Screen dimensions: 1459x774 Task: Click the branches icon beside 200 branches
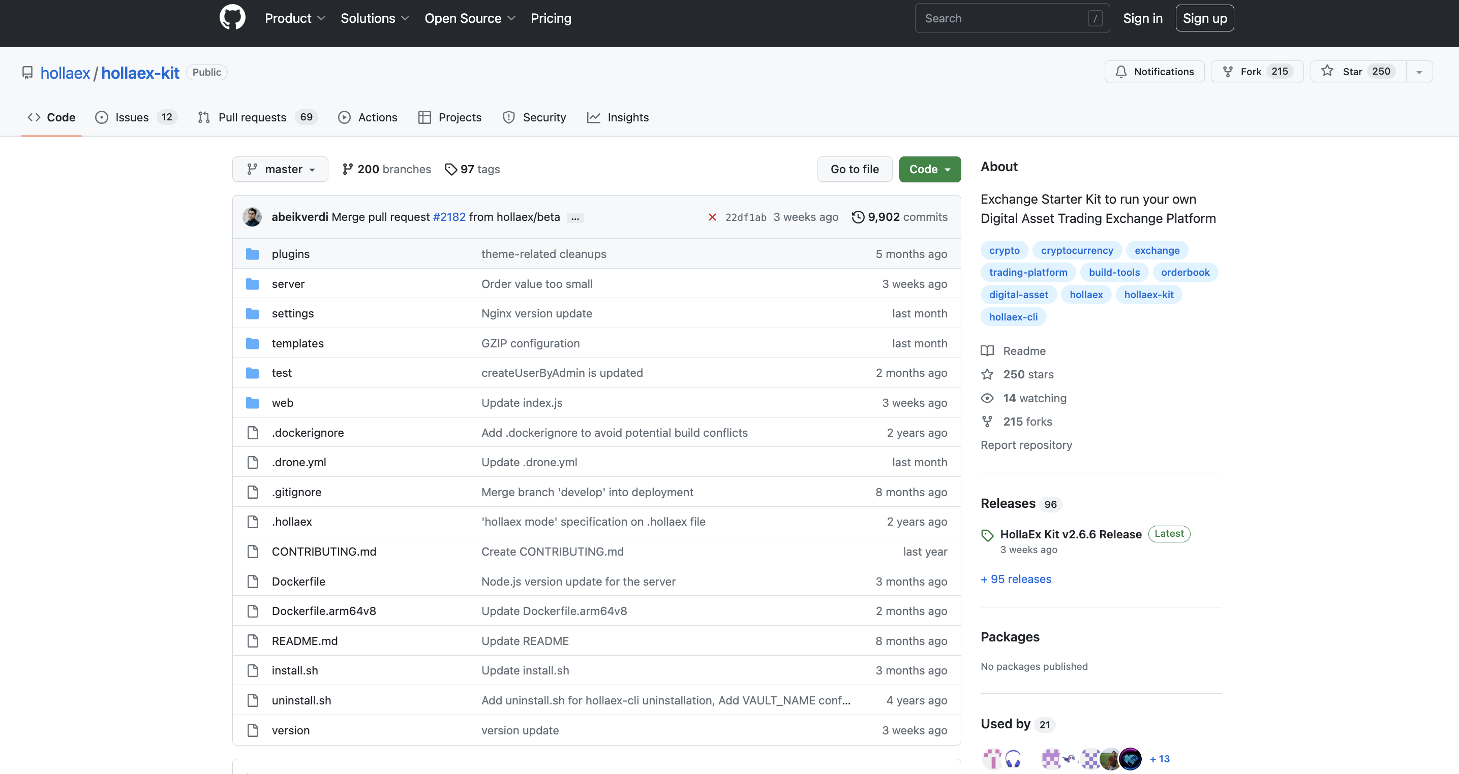click(348, 169)
